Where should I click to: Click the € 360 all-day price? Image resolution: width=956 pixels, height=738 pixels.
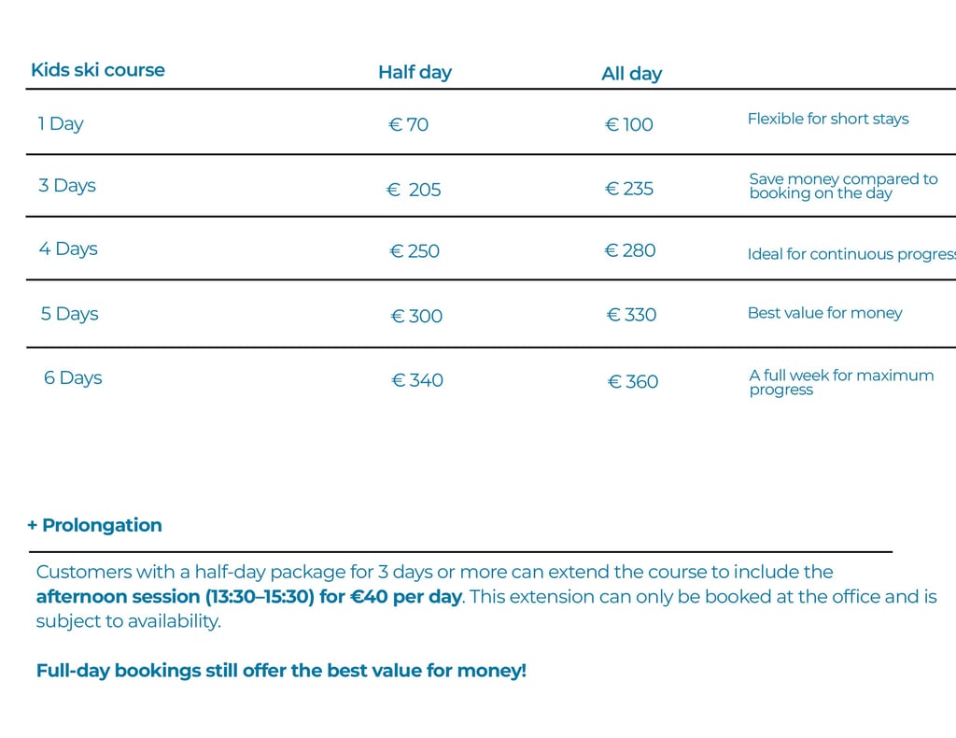pyautogui.click(x=633, y=381)
